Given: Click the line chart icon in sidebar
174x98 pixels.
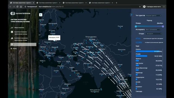Looking at the screenshot, I should pyautogui.click(x=12, y=27).
